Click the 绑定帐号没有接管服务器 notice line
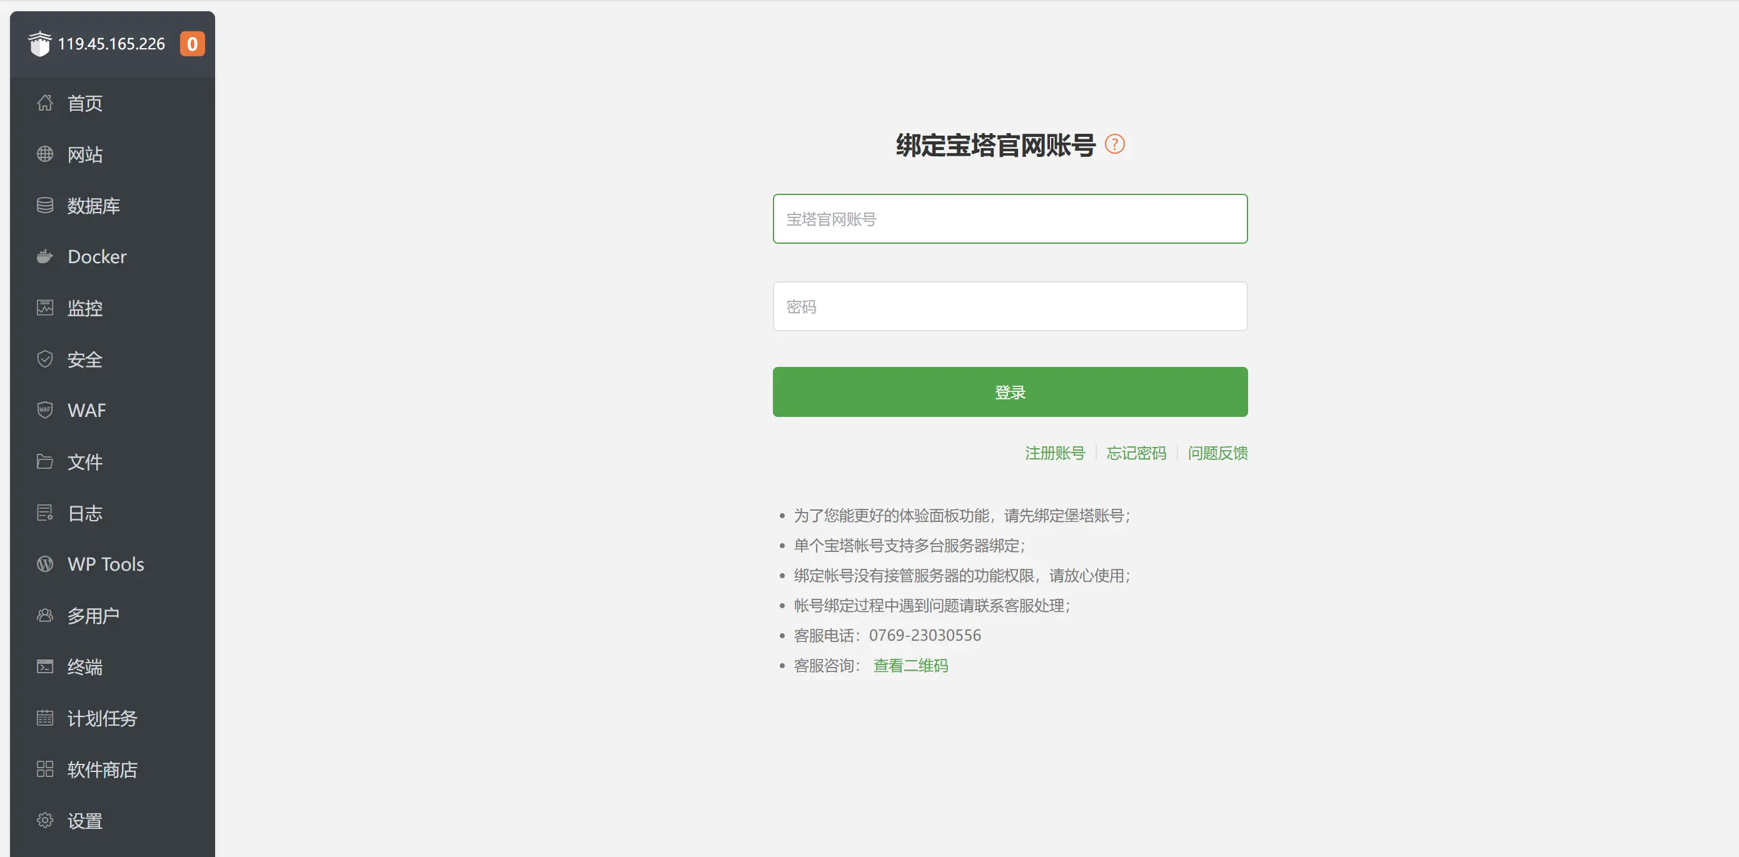This screenshot has width=1739, height=857. pos(962,576)
